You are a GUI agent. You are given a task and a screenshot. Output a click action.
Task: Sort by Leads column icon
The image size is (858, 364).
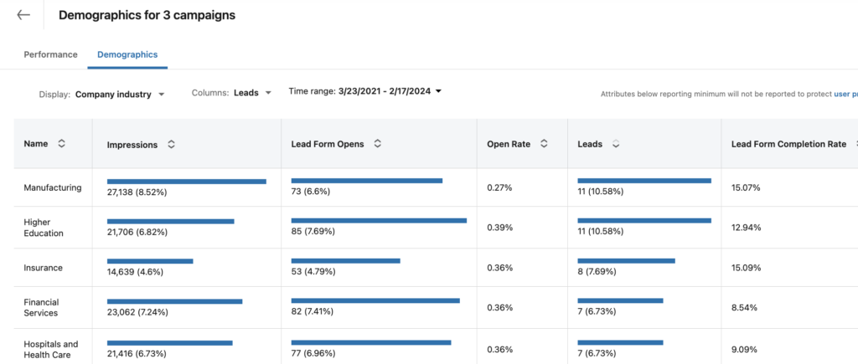tap(616, 144)
